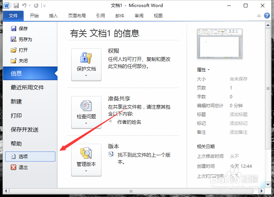Switch to the 视图 tab
This screenshot has height=197, width=274.
(158, 16)
